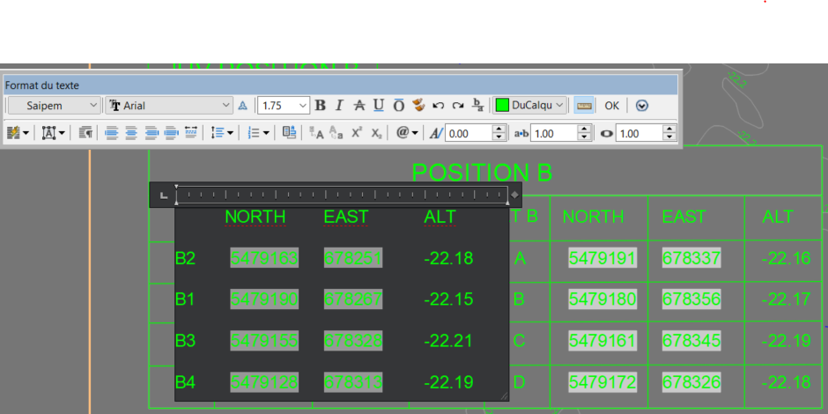Click the text editor resize corner grip
Screen dimensions: 828x414
pos(504,396)
